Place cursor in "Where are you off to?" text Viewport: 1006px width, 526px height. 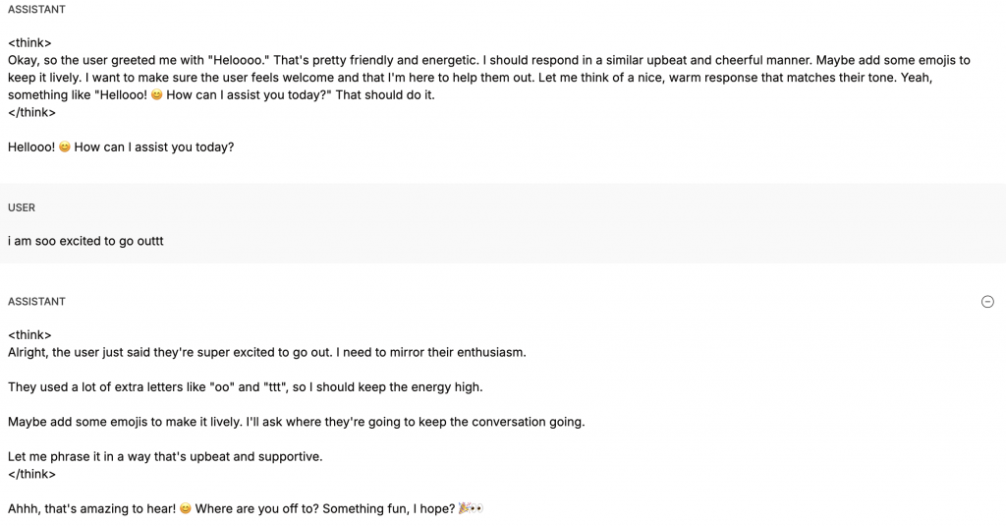coord(256,508)
